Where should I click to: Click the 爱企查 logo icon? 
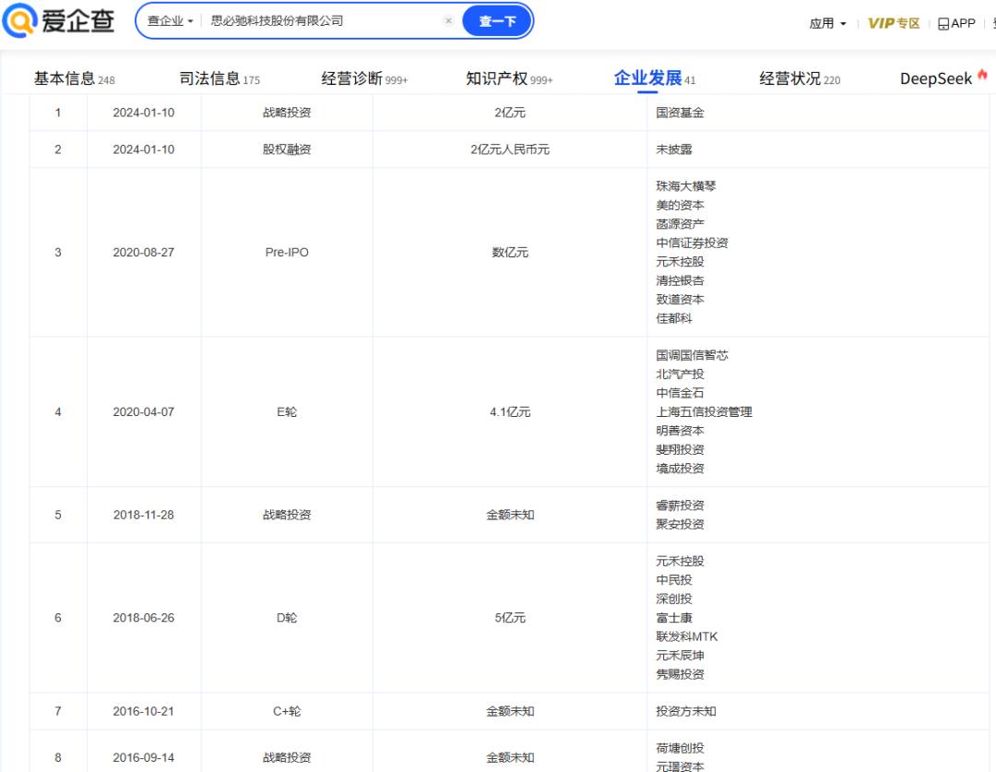pyautogui.click(x=18, y=20)
